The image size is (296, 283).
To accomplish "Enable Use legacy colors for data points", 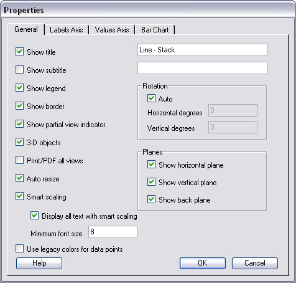I will tap(19, 249).
